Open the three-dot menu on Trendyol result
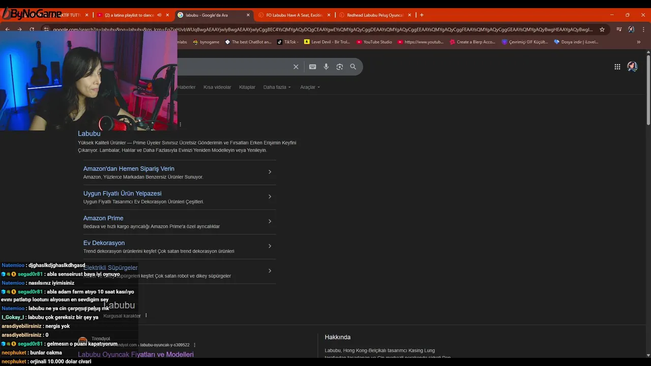The width and height of the screenshot is (651, 366). pos(194,345)
